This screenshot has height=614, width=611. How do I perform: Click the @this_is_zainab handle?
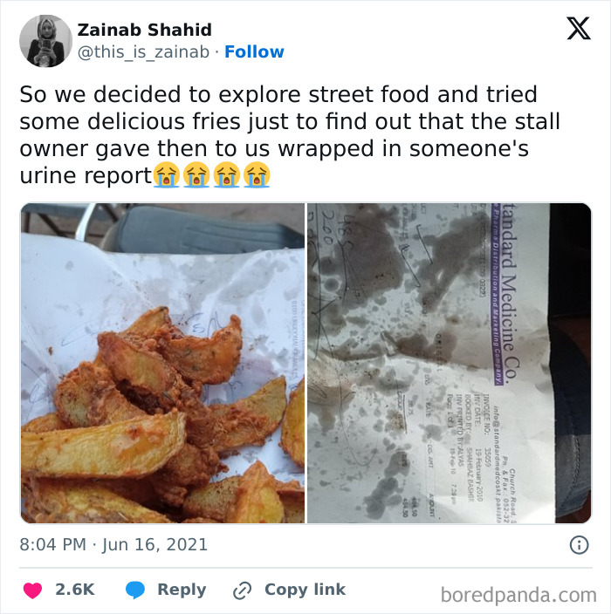tap(143, 52)
